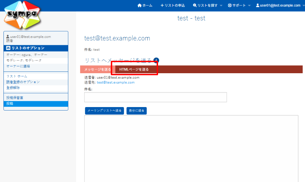305x182 pixels.
Task: Select 登録解除 in the sidebar
Action: pyautogui.click(x=13, y=88)
